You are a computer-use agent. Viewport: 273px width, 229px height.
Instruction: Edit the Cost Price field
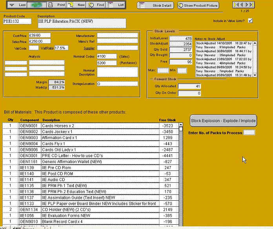[x=40, y=35]
